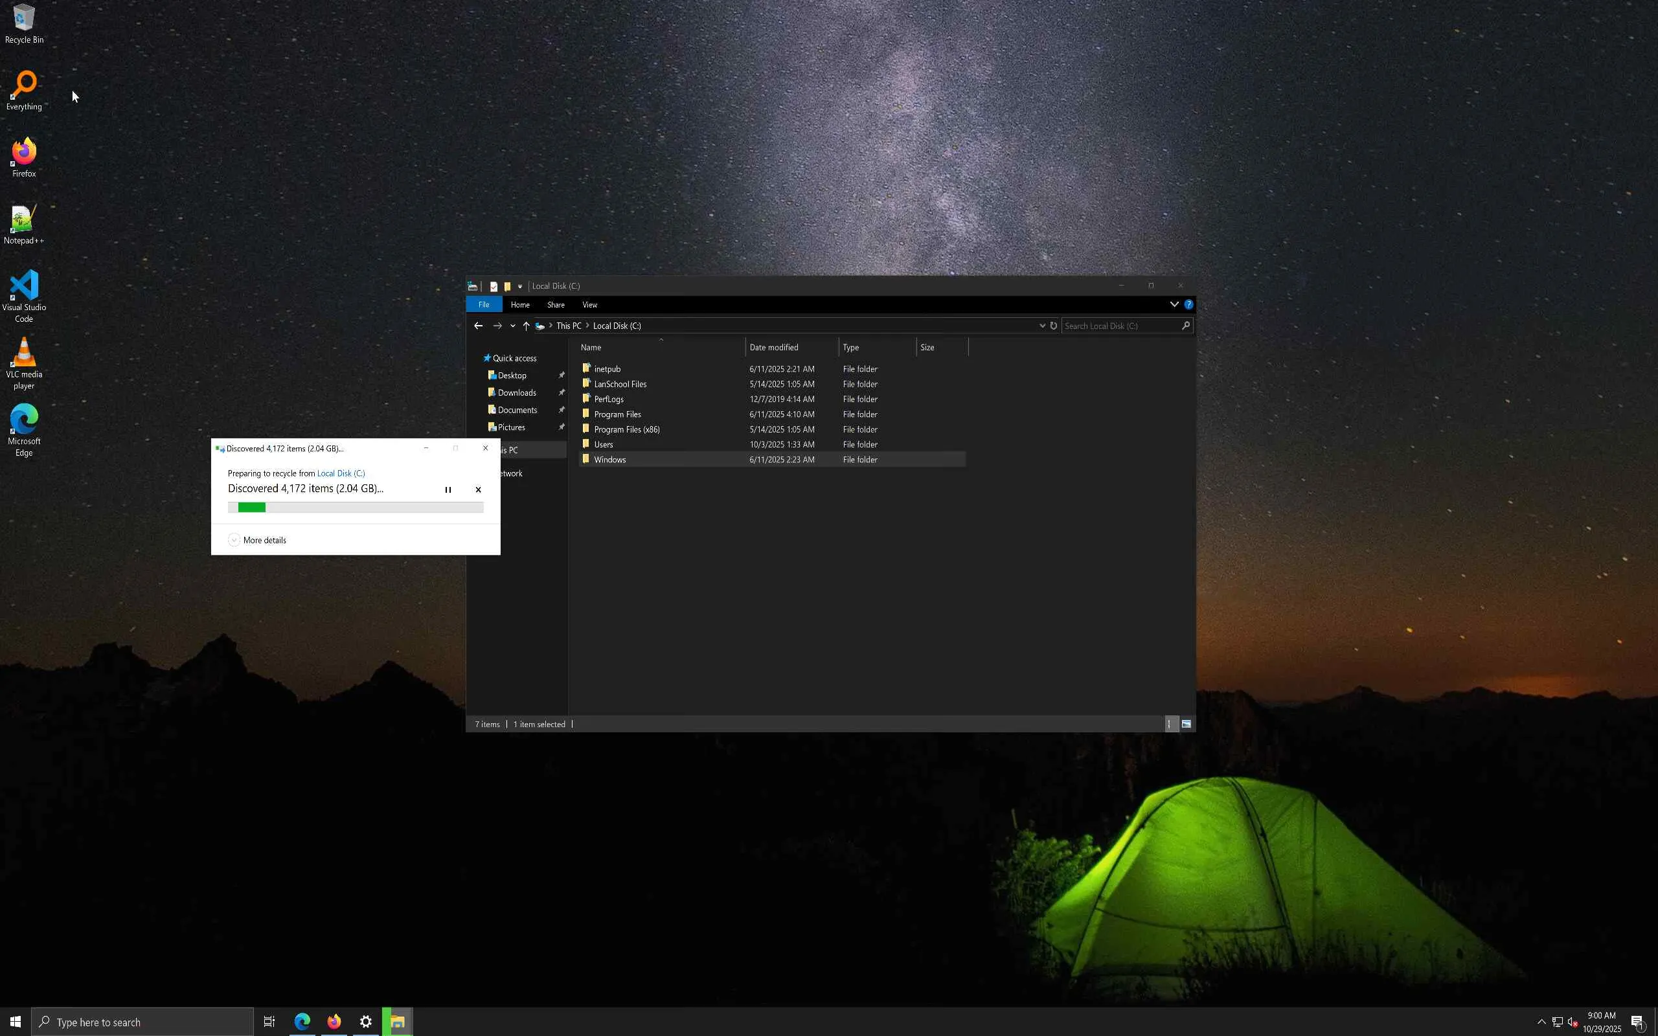The height and width of the screenshot is (1036, 1658).
Task: Open the recent locations dropdown arrow
Action: tap(512, 326)
